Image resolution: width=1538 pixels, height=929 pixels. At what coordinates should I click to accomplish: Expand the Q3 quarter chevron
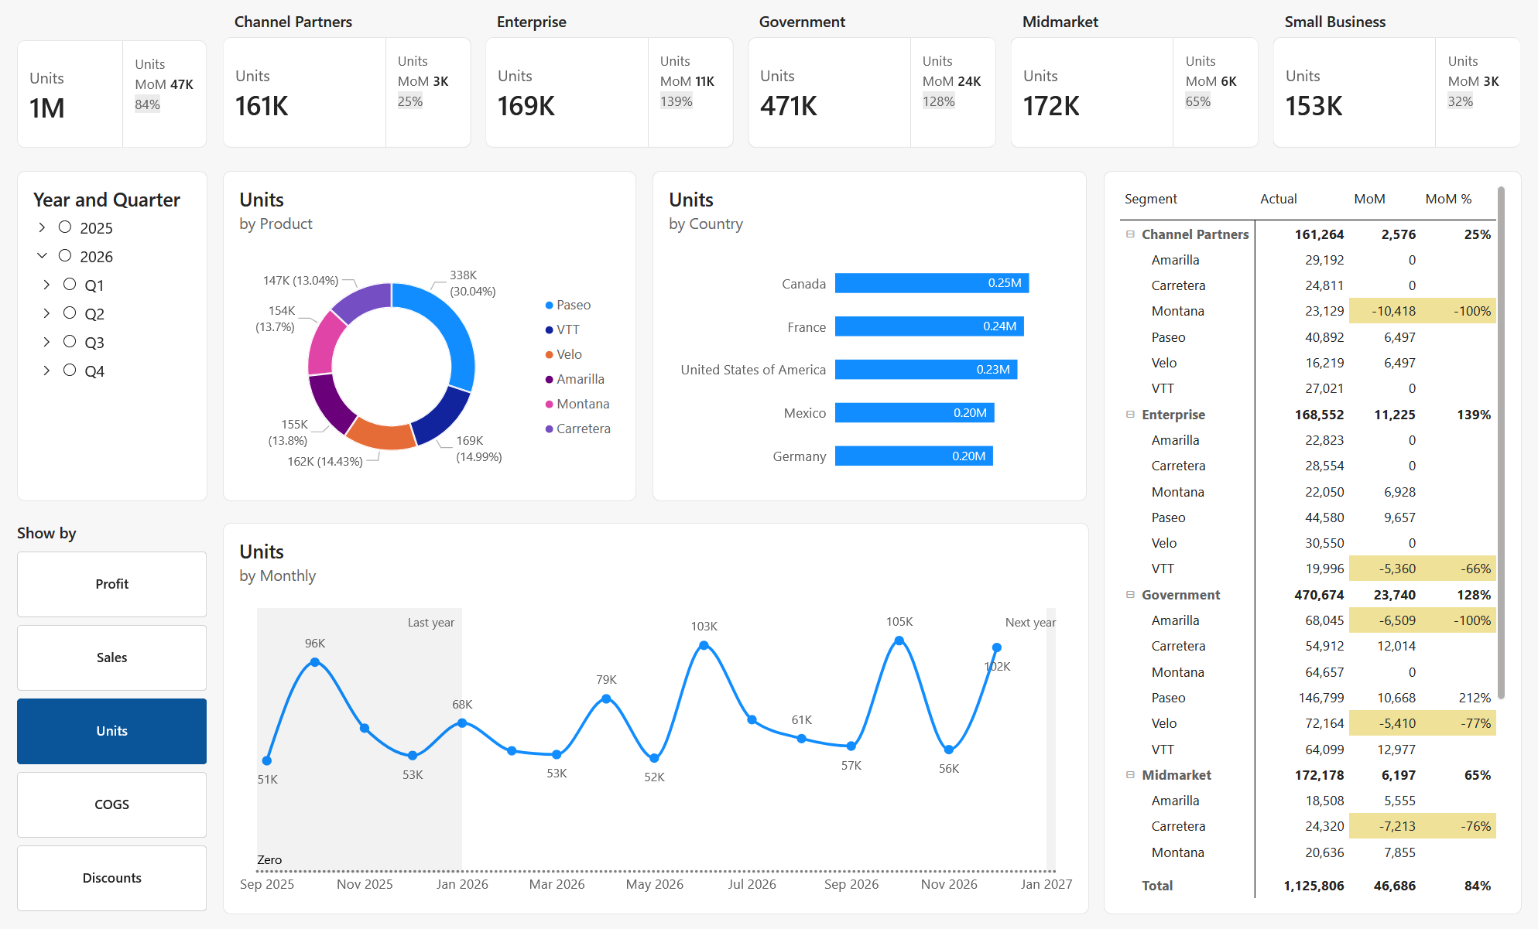coord(46,342)
